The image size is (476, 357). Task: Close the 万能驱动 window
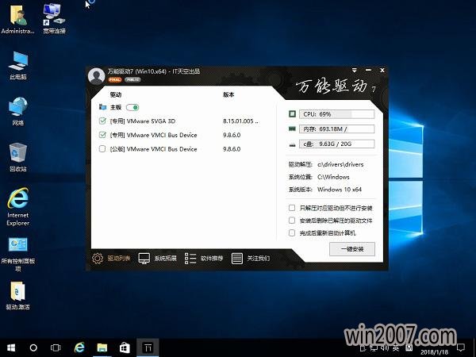pos(382,71)
